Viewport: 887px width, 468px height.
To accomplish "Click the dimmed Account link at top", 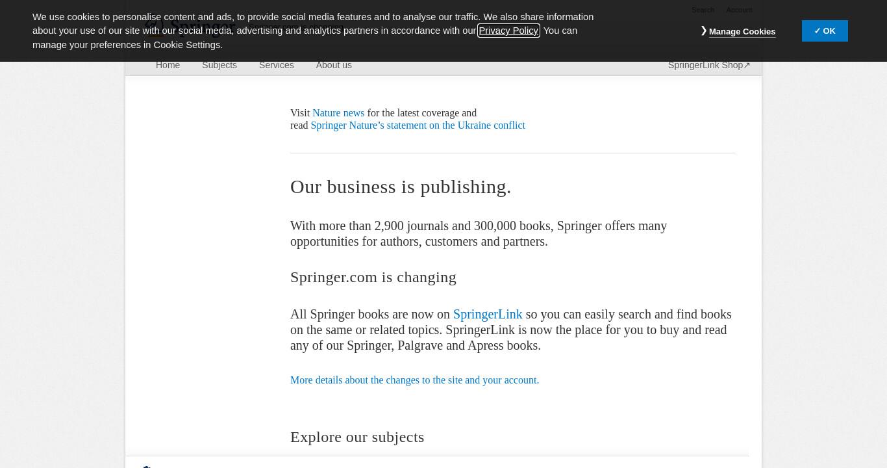I will click(739, 10).
